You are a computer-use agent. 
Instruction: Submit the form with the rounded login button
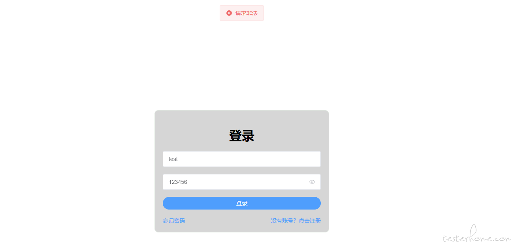pos(242,203)
